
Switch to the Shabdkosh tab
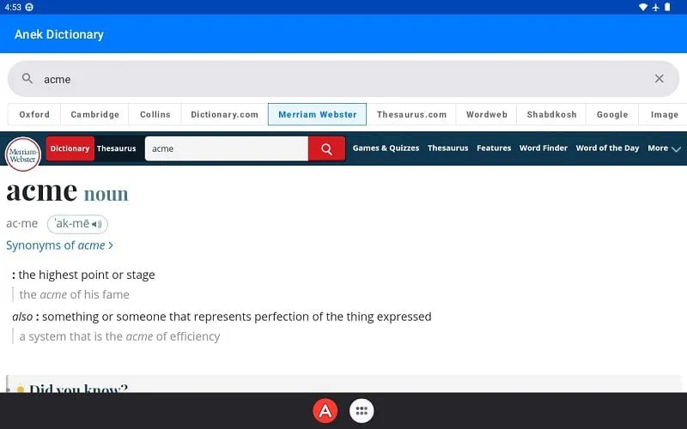coord(551,114)
